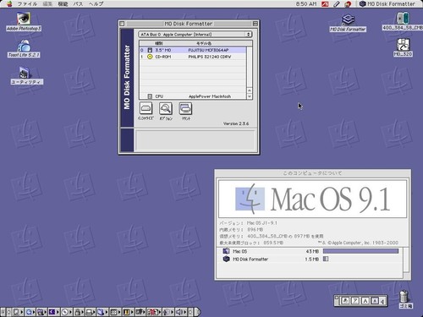Select the CD-ROM PHILIPS drive row
The height and width of the screenshot is (317, 423).
point(193,57)
